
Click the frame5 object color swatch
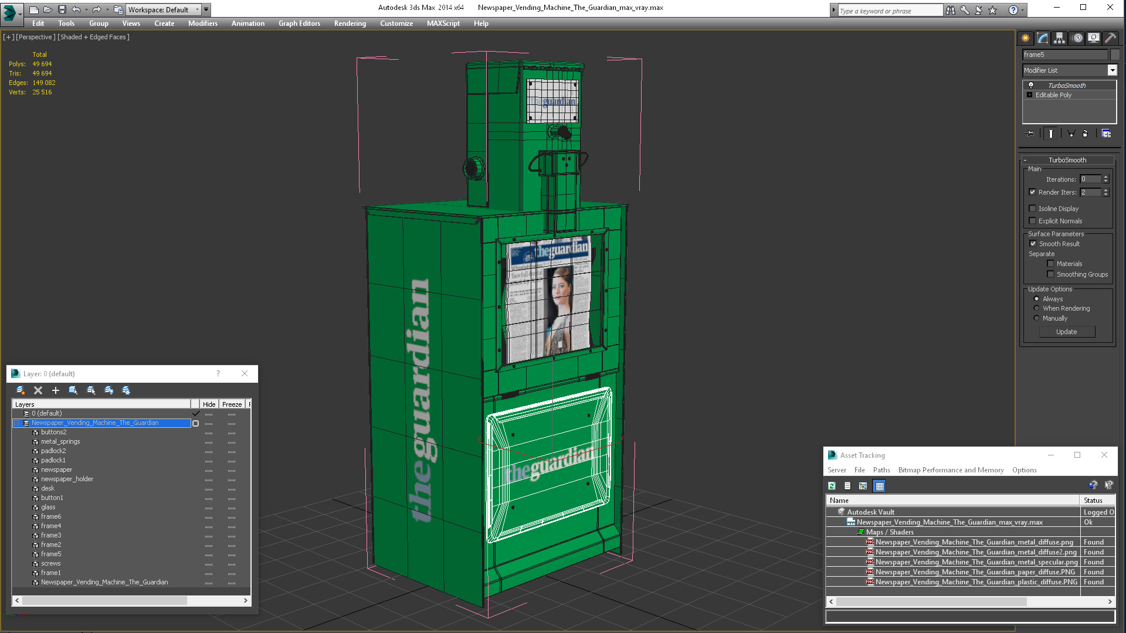coord(1115,55)
